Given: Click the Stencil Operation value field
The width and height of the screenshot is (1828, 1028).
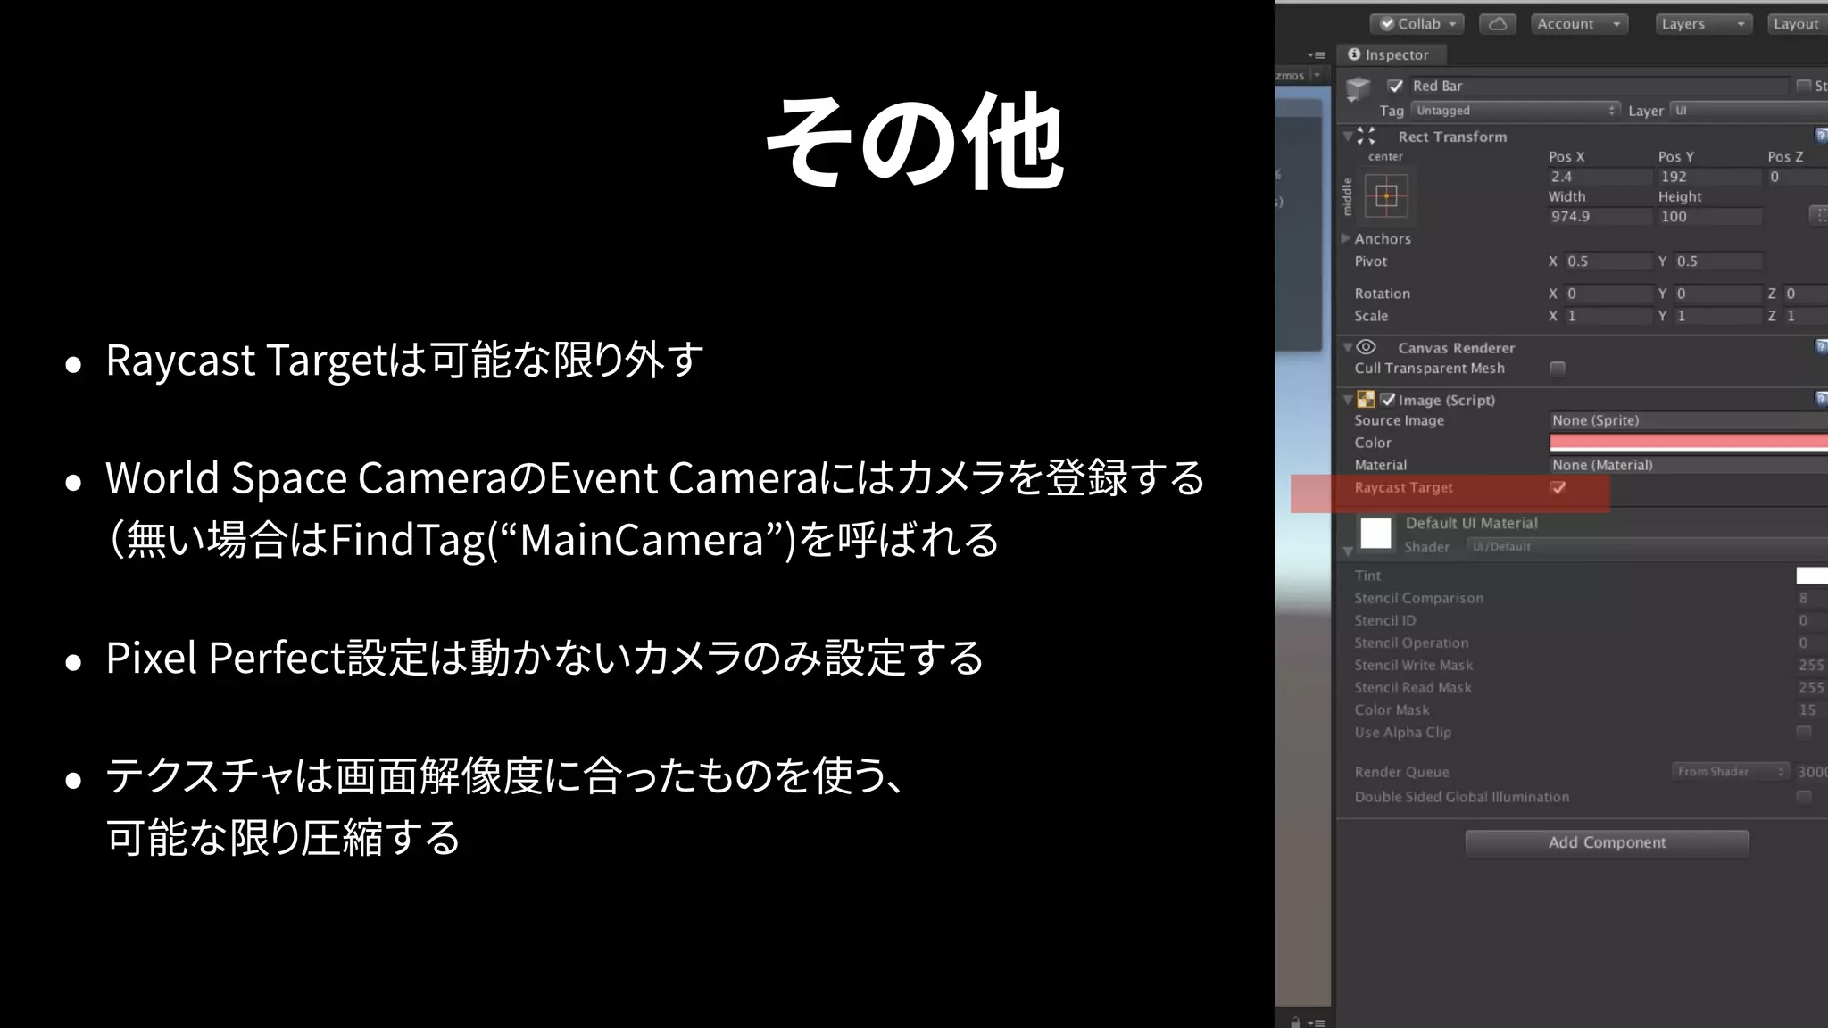Looking at the screenshot, I should point(1812,642).
